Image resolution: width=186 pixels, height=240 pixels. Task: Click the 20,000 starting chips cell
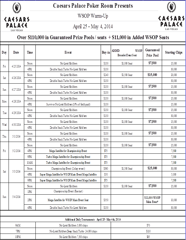(174, 75)
